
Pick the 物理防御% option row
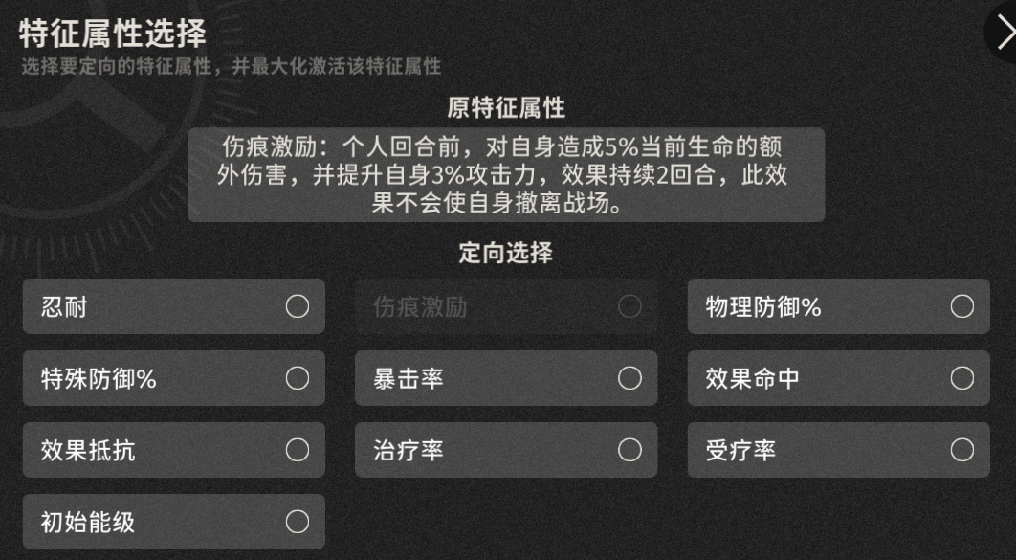838,306
